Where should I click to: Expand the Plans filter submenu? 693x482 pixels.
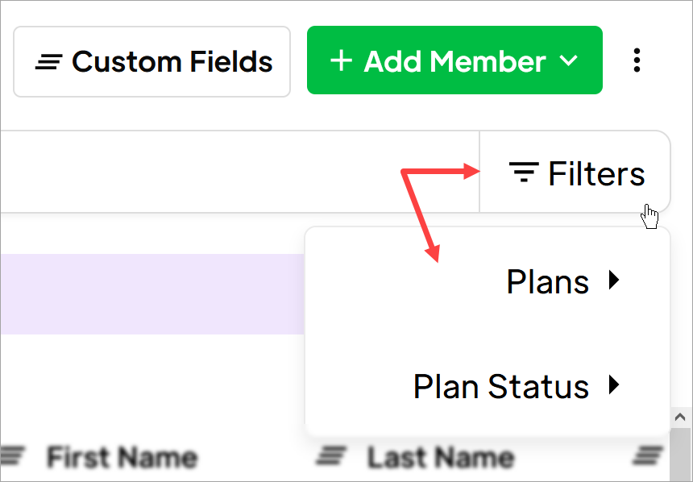pos(614,280)
